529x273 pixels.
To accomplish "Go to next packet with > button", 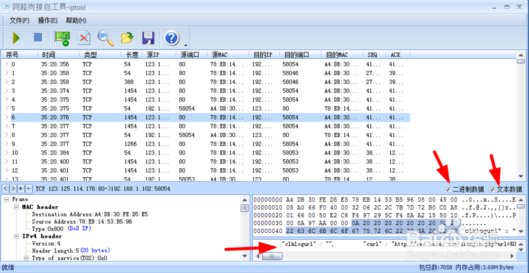I will pos(13,189).
